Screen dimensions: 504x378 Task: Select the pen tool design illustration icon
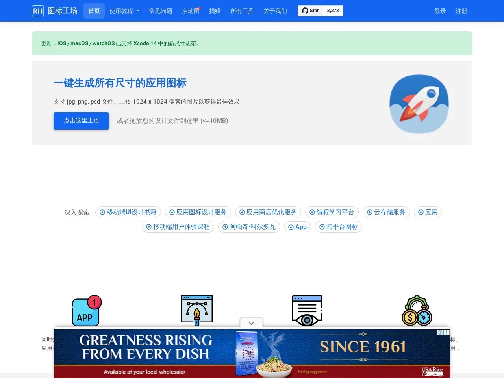196,310
